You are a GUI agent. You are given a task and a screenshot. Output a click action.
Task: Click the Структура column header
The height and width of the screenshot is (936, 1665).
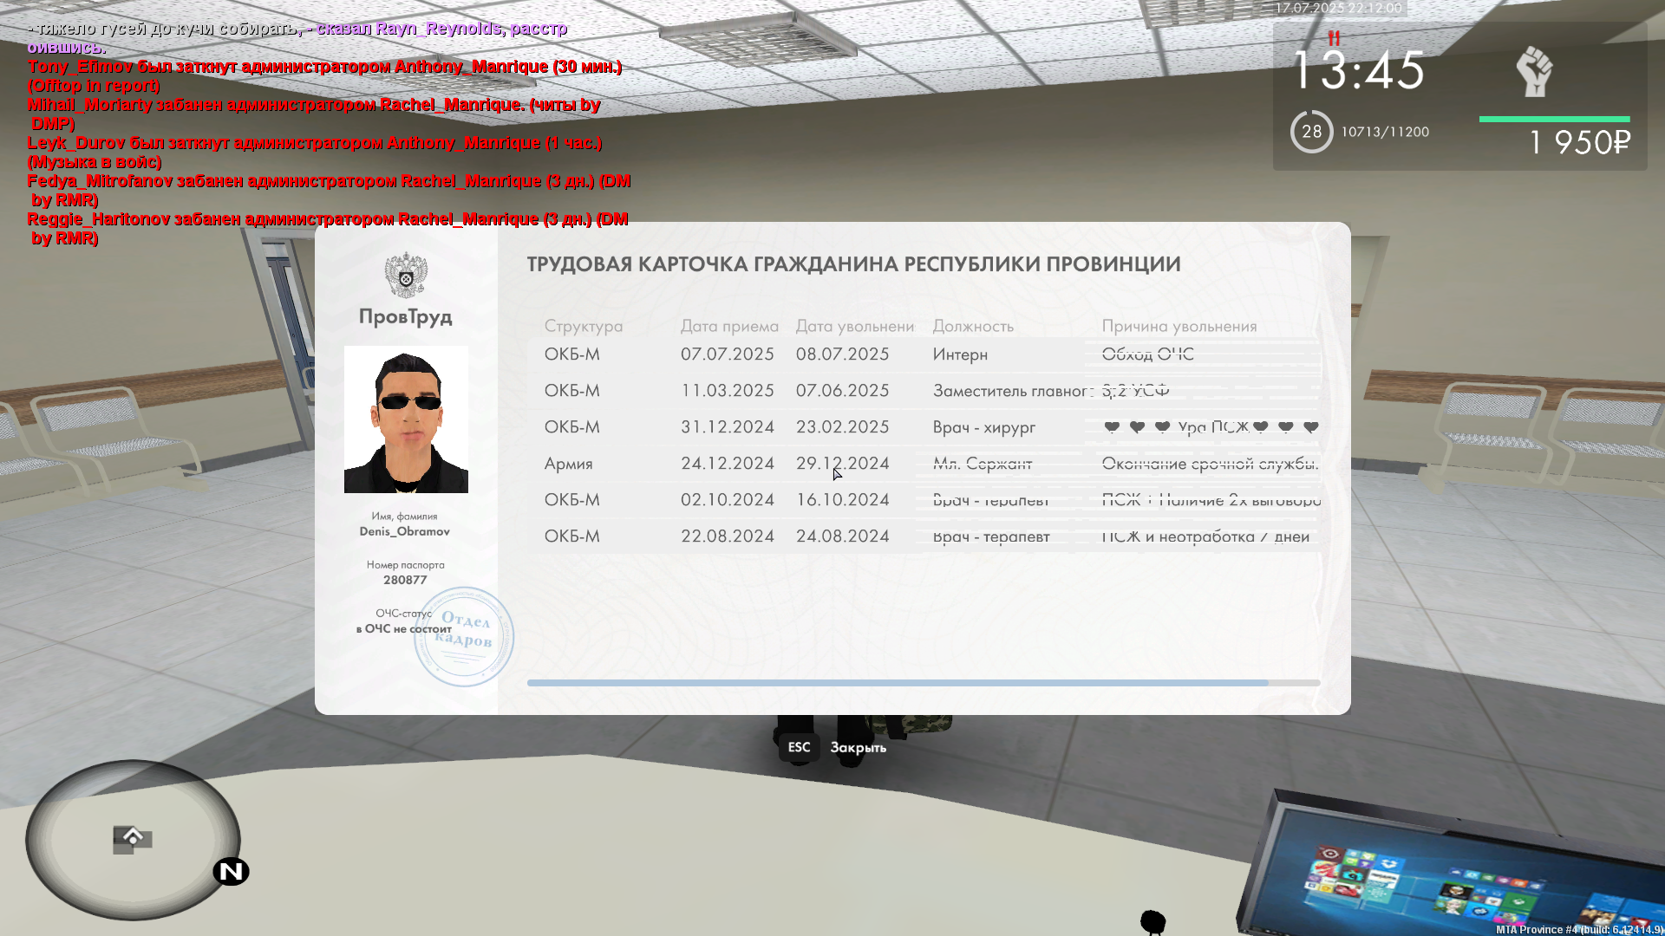pyautogui.click(x=584, y=326)
